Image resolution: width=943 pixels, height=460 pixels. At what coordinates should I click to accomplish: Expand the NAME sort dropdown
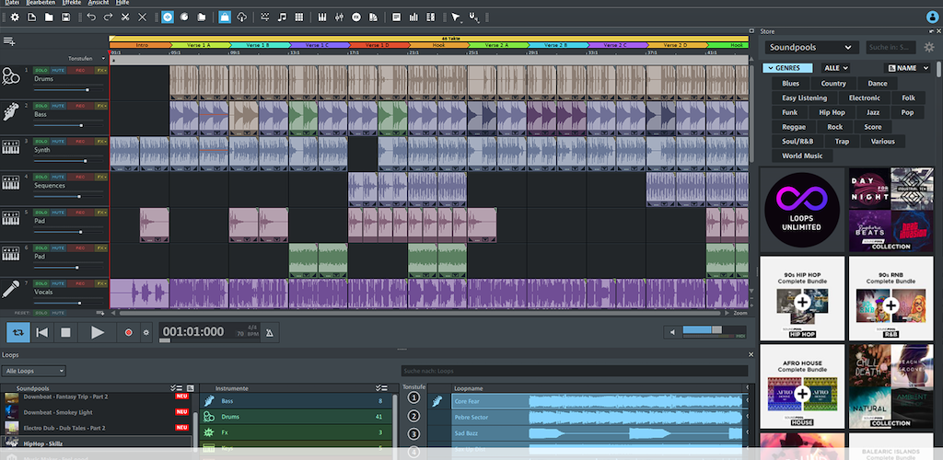[x=907, y=68]
